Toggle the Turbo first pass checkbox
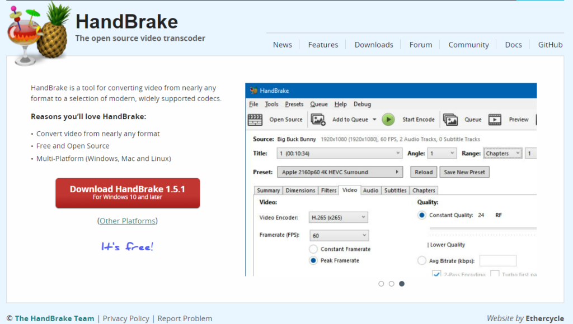Viewport: 573px width, 324px height. click(495, 274)
